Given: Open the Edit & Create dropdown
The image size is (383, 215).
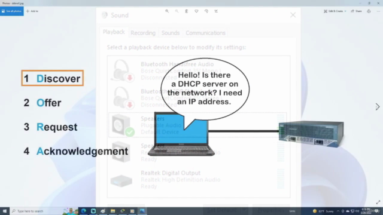Looking at the screenshot, I should pos(335,11).
